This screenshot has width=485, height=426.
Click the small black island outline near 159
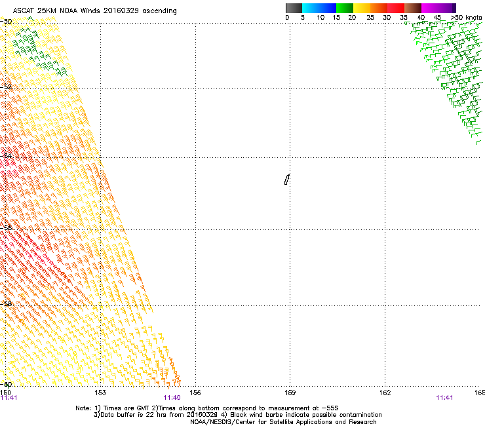(x=286, y=180)
